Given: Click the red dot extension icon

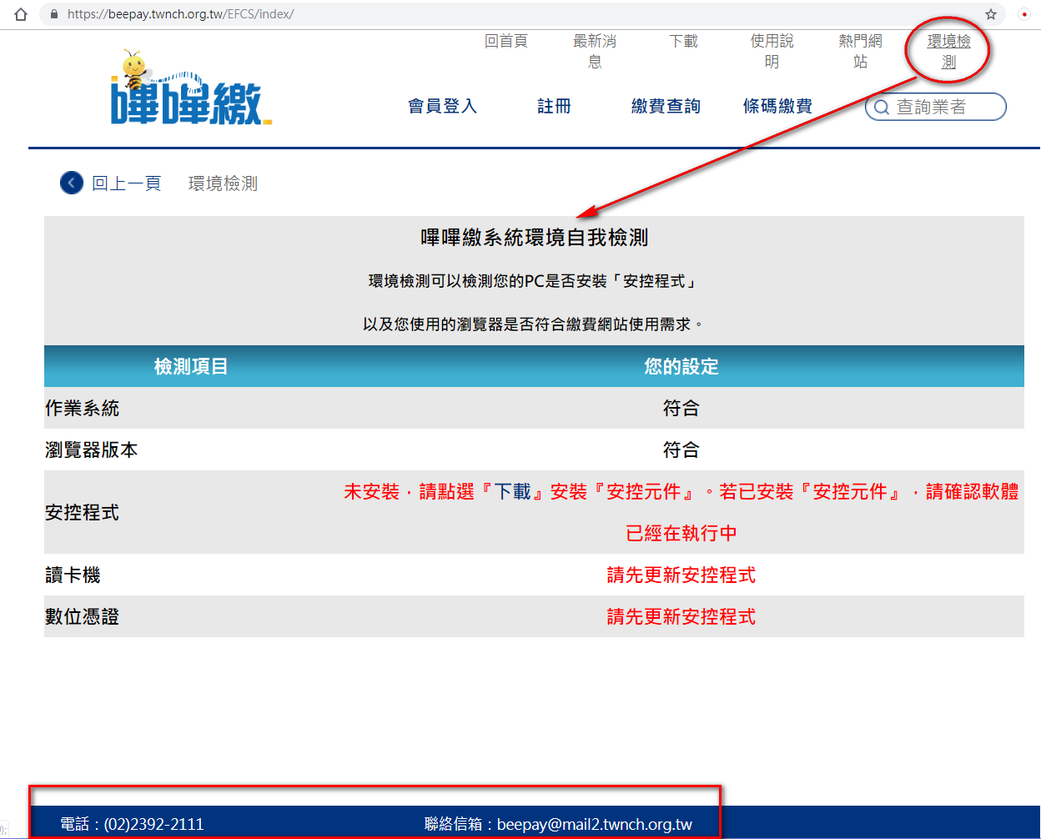Looking at the screenshot, I should tap(1024, 14).
